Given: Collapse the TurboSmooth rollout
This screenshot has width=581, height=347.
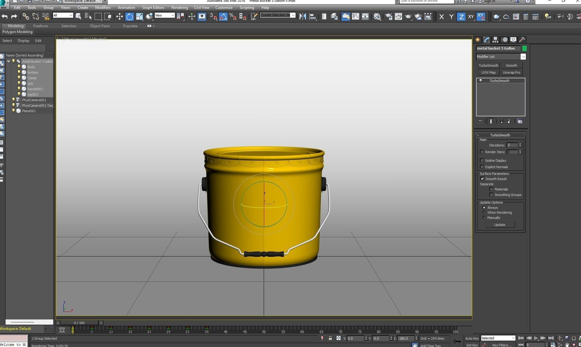Looking at the screenshot, I should pos(500,135).
